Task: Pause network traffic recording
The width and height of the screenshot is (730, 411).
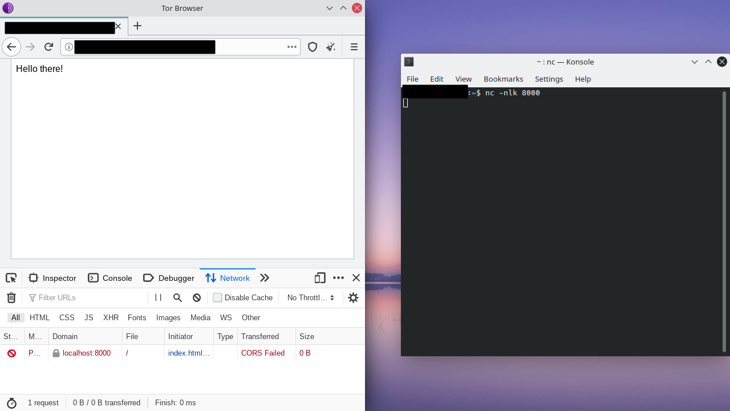Action: (158, 297)
